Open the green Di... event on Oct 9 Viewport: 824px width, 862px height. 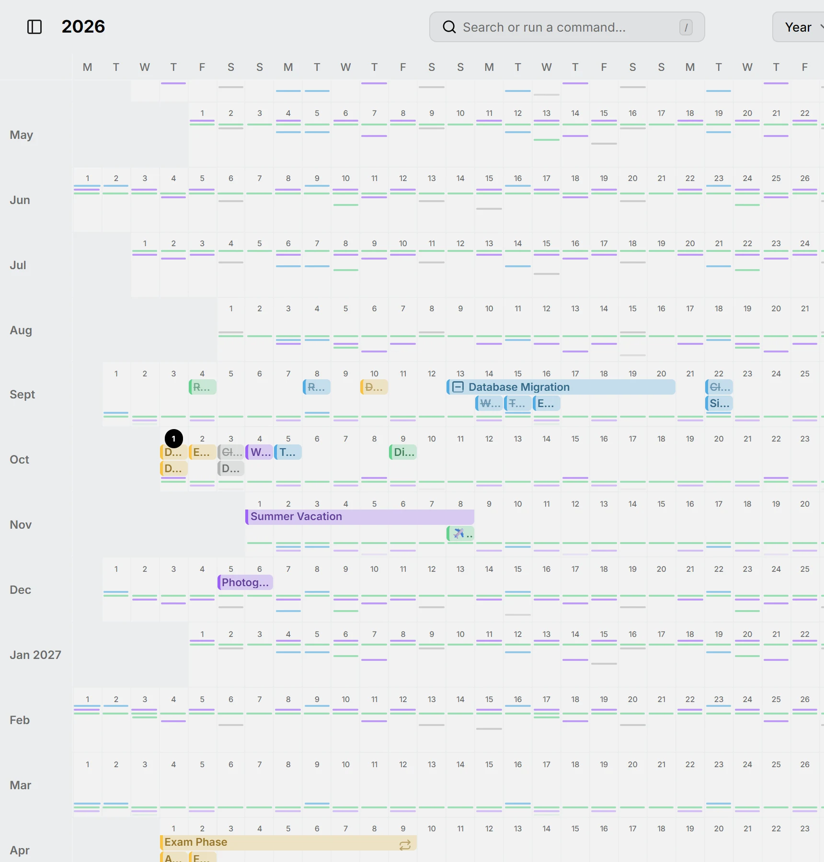tap(403, 452)
